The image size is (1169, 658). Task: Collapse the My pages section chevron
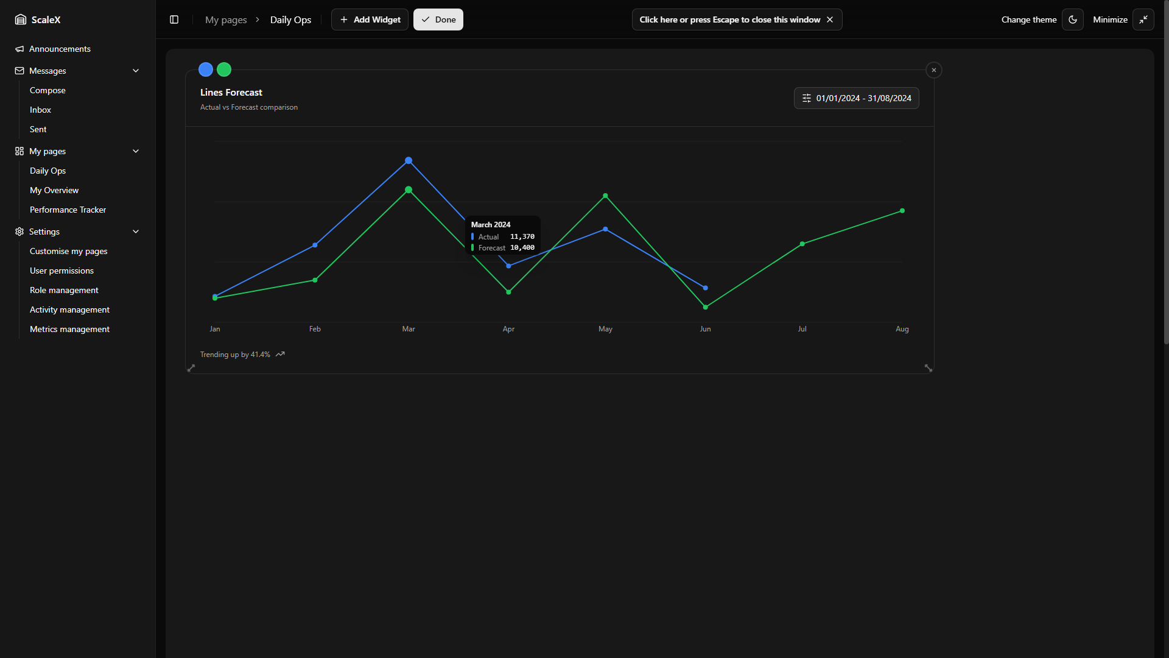point(136,151)
